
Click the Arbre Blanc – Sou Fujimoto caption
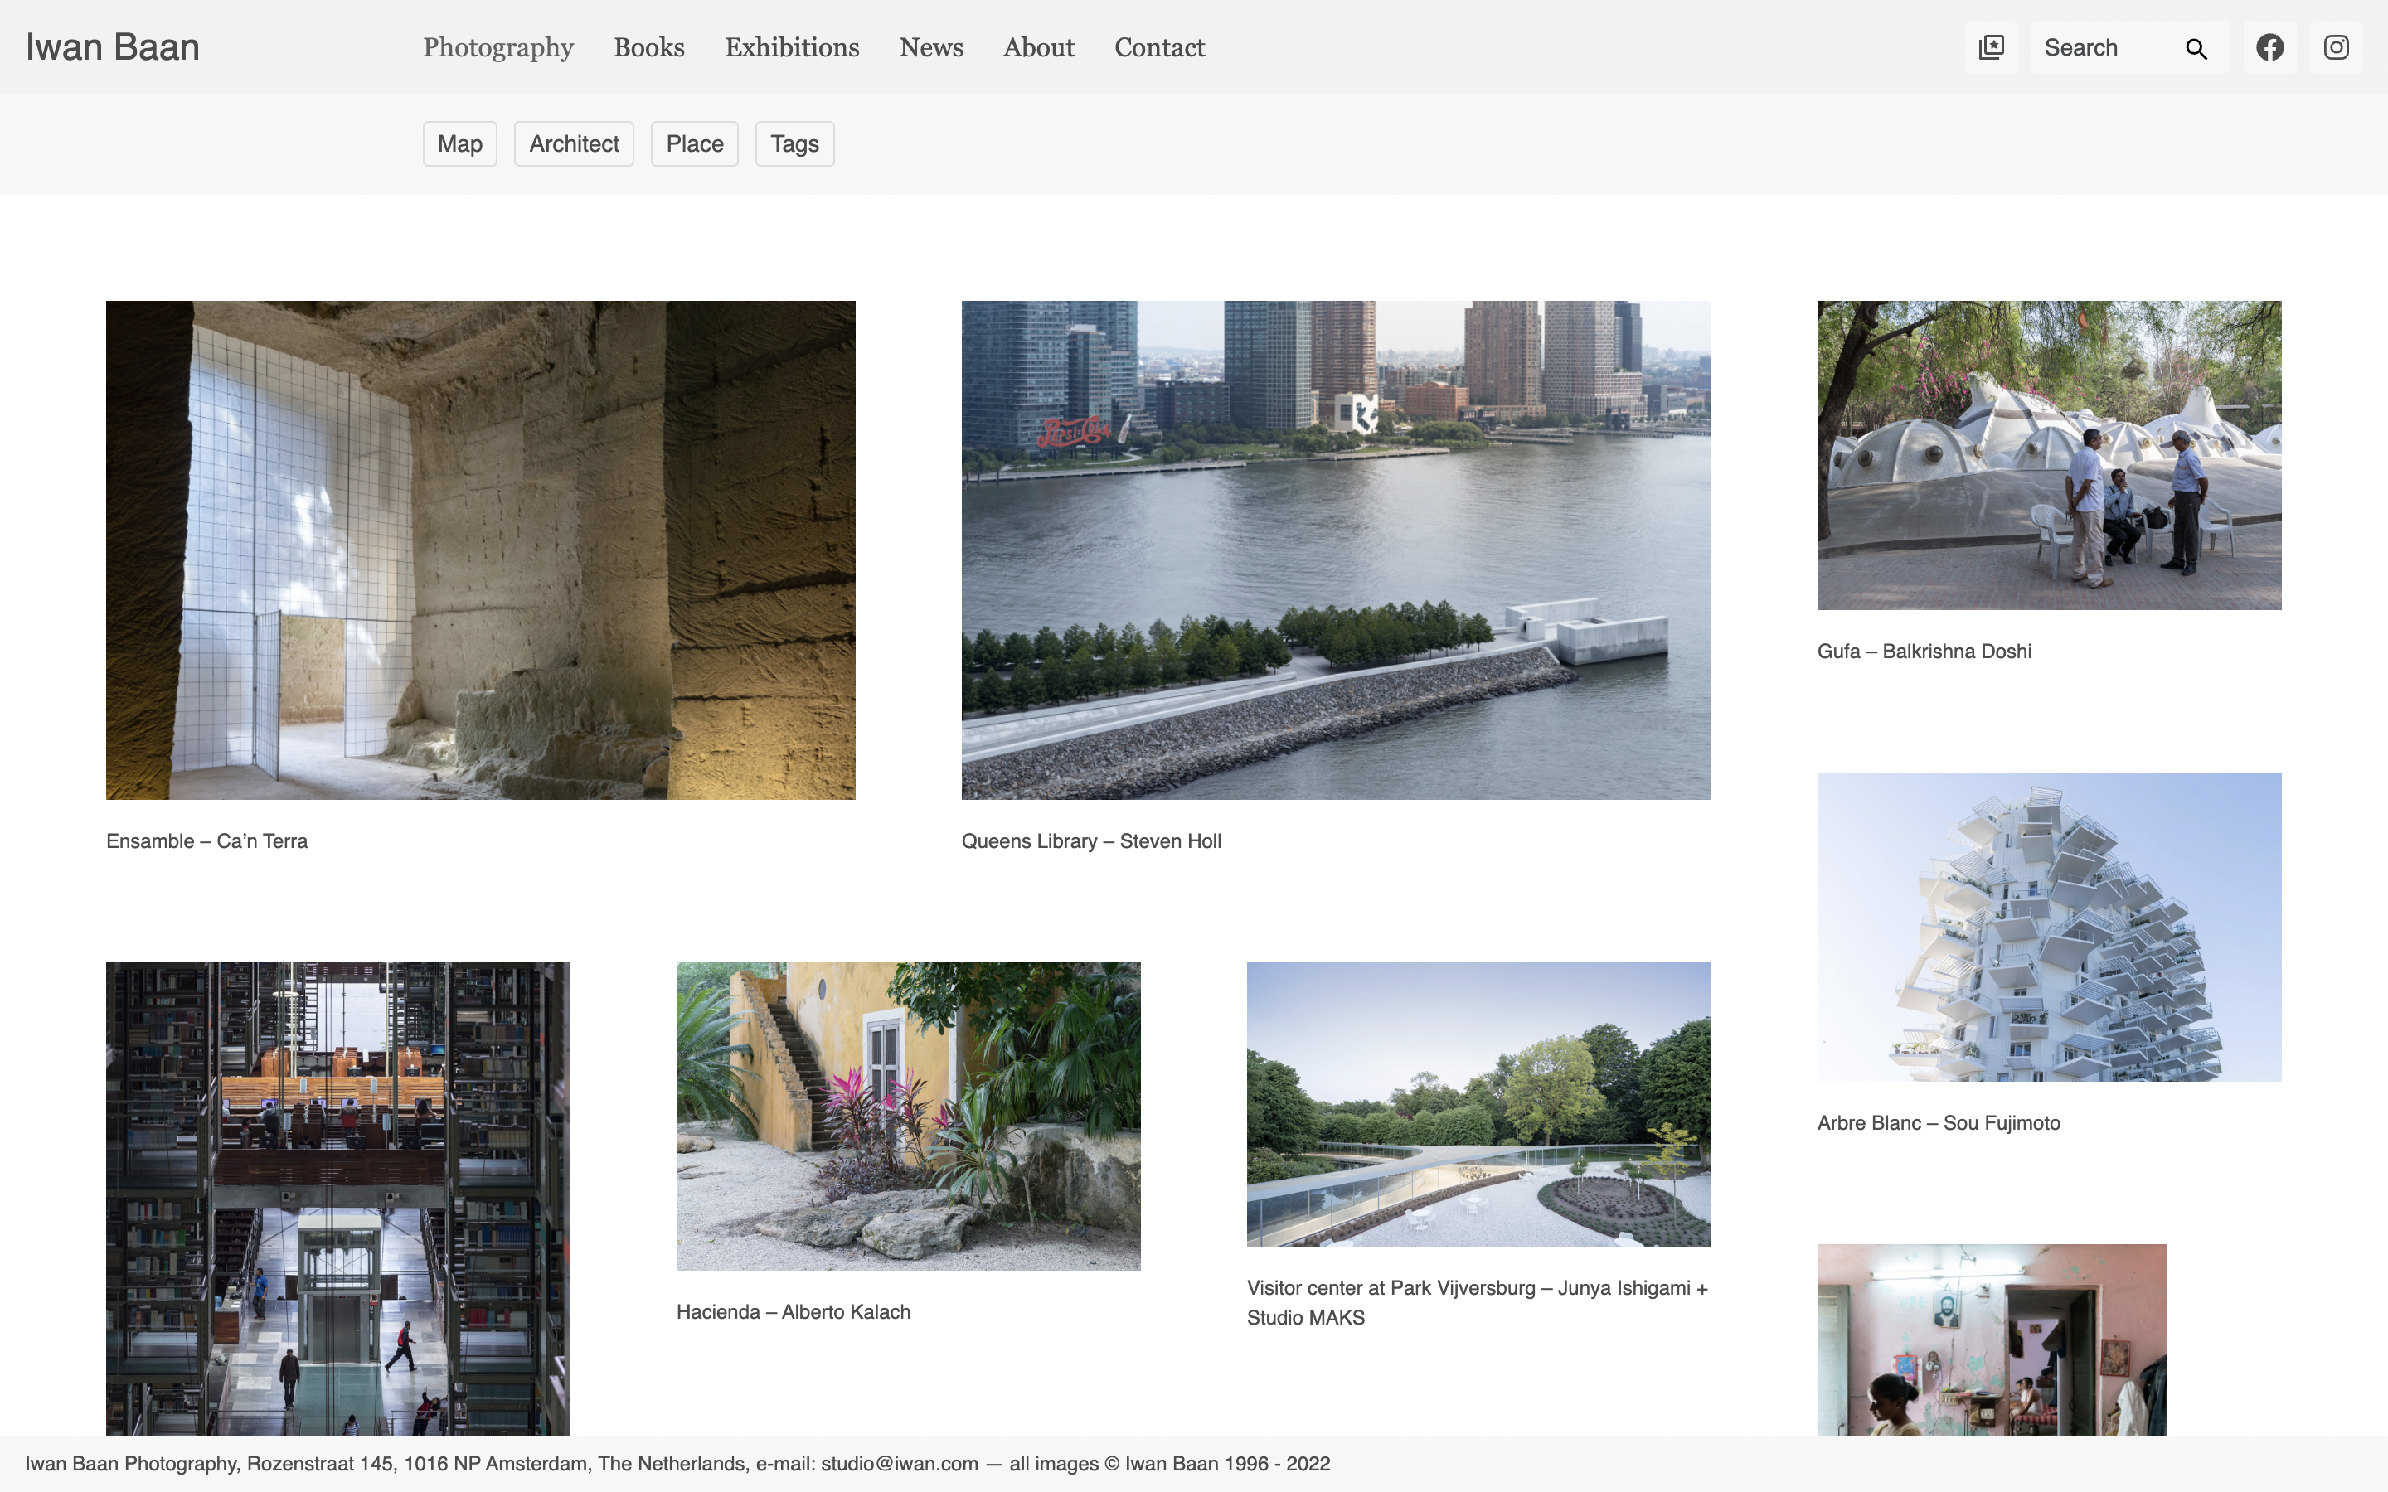click(1938, 1123)
